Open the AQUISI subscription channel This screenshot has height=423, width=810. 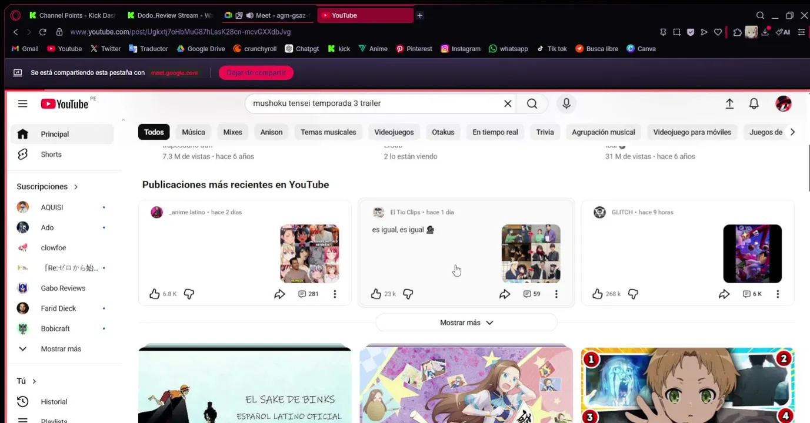tap(62, 207)
